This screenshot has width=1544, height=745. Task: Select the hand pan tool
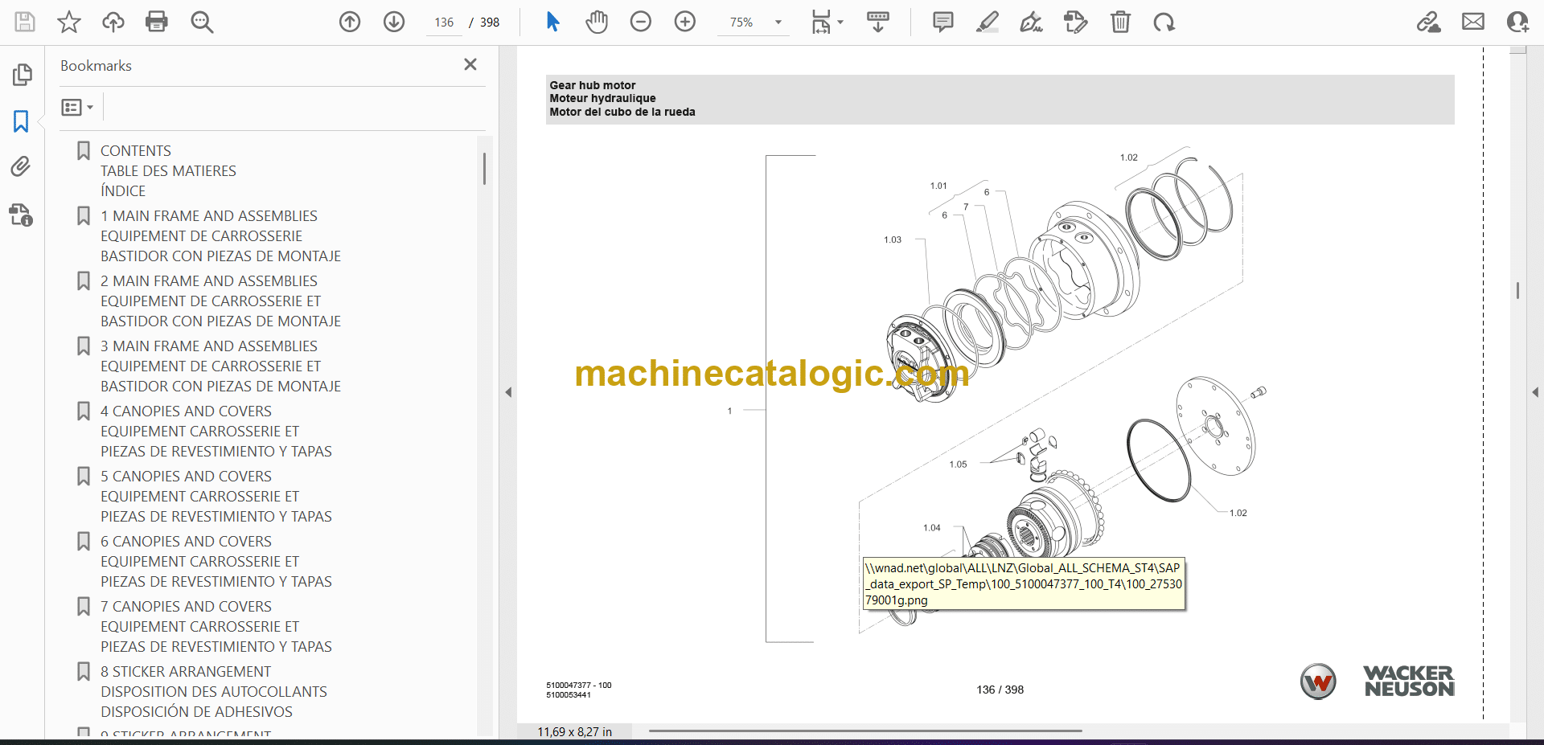[x=597, y=22]
